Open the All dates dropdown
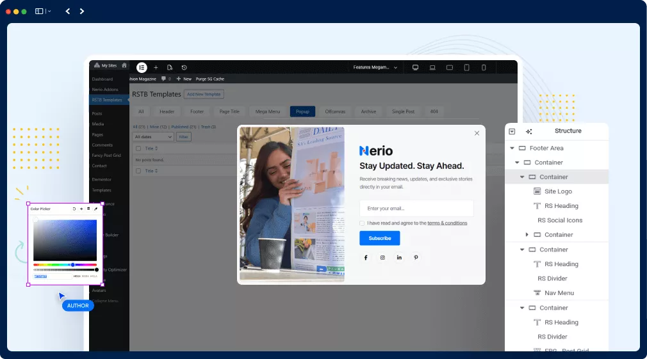 click(153, 137)
